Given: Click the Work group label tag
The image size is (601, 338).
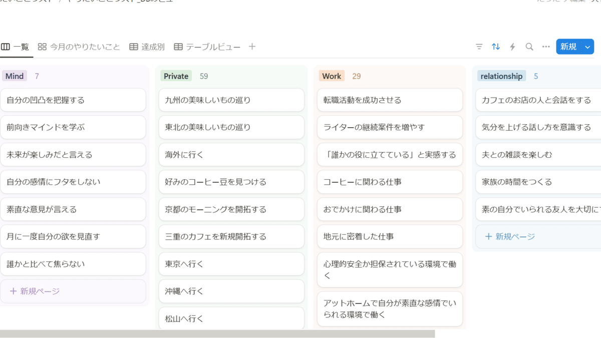Looking at the screenshot, I should (331, 76).
